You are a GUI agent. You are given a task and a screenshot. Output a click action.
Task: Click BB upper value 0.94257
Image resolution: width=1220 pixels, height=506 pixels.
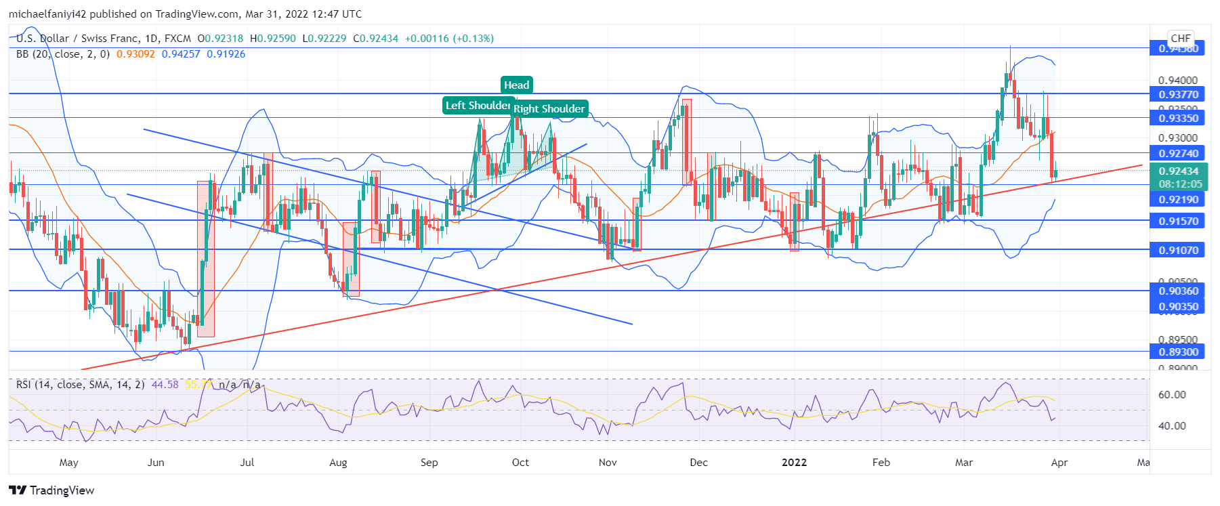(181, 54)
